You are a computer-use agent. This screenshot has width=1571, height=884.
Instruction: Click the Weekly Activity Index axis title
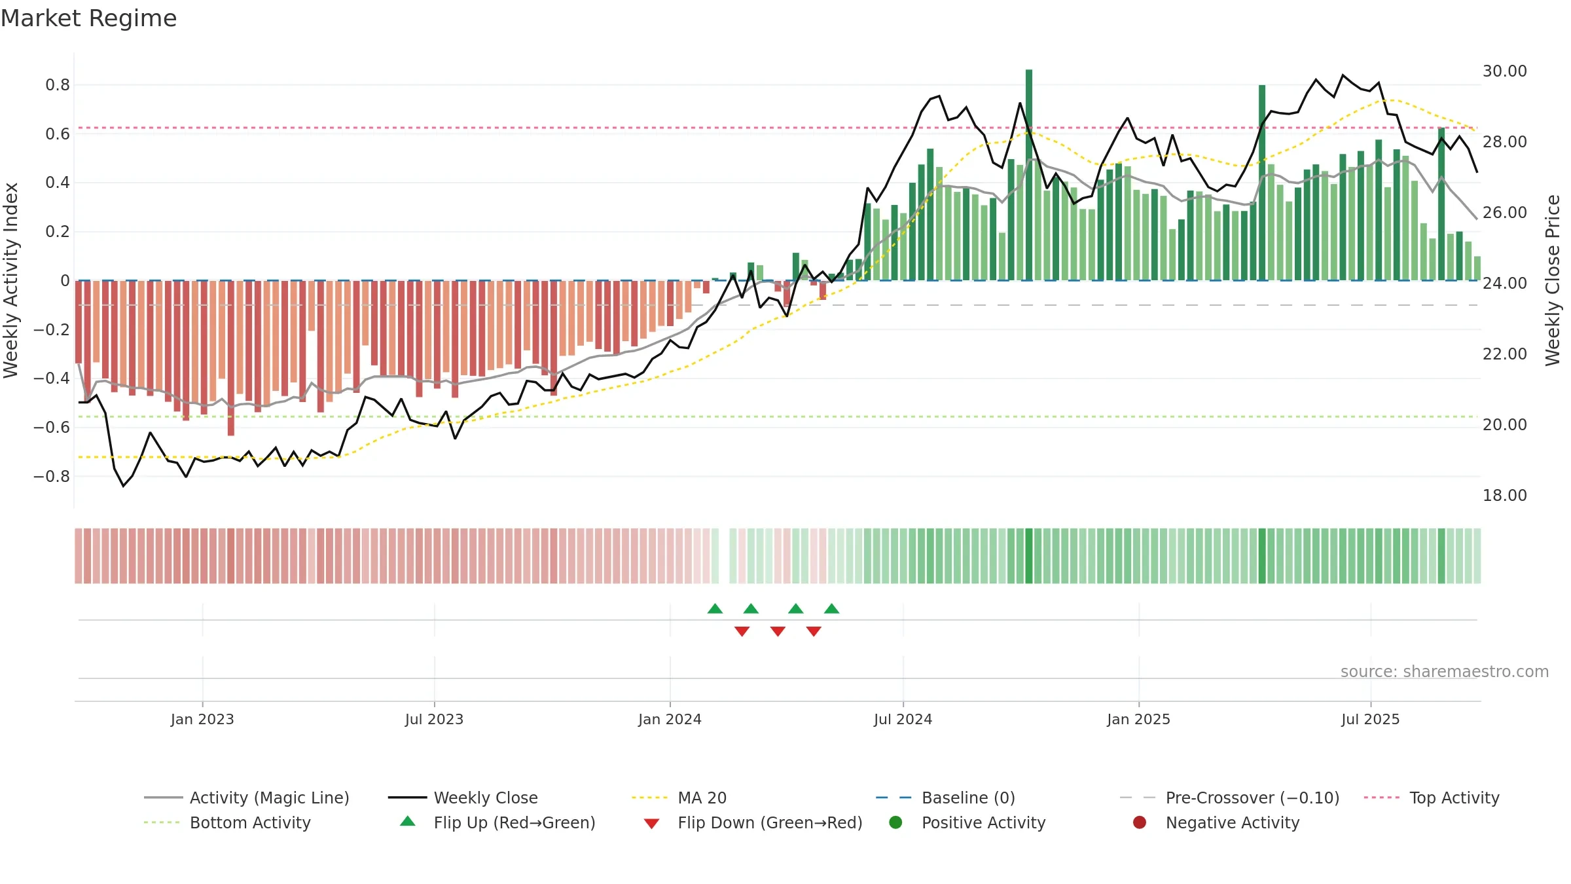coord(11,280)
